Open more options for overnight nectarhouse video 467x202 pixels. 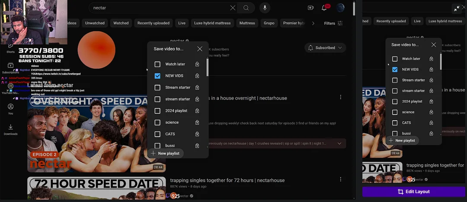[340, 97]
